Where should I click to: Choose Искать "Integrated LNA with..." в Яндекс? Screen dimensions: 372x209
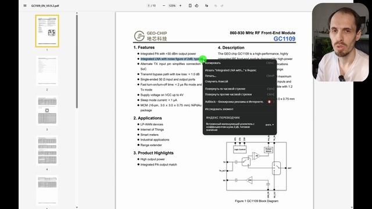coord(239,70)
